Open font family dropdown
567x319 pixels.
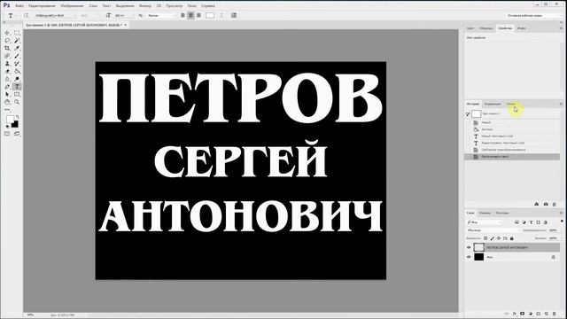pyautogui.click(x=56, y=16)
